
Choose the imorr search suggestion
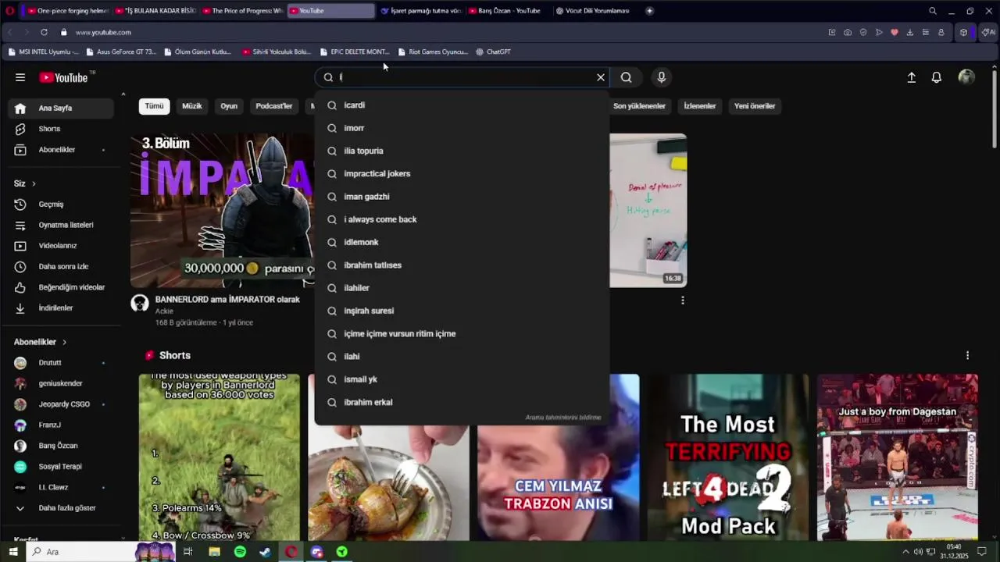point(462,128)
